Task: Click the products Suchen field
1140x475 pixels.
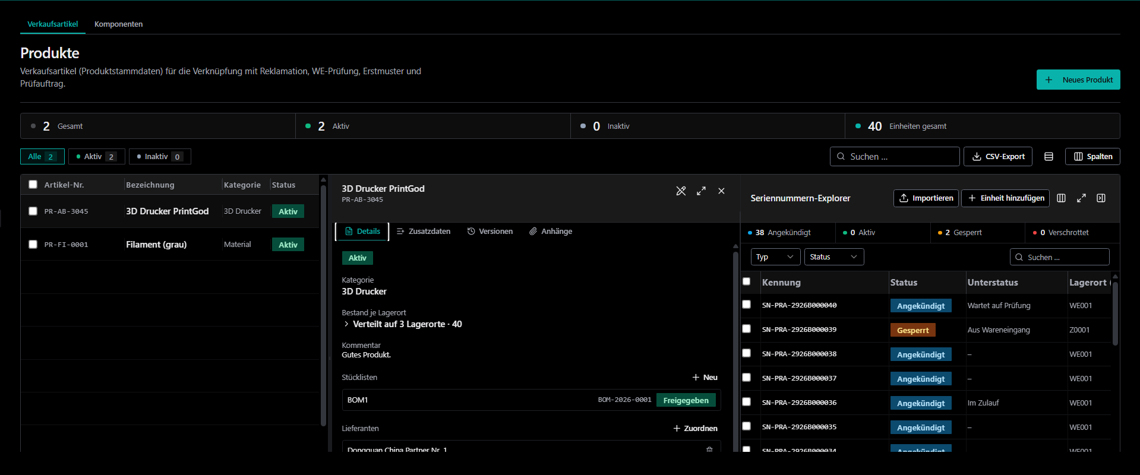Action: click(x=895, y=157)
